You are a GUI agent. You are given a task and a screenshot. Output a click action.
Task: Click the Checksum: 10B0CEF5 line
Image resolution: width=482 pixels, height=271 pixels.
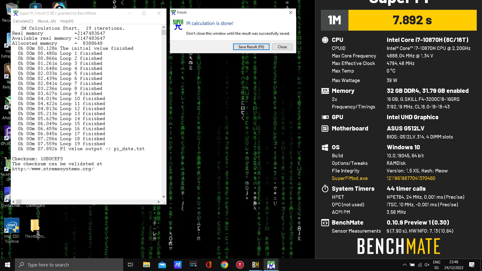point(37,159)
